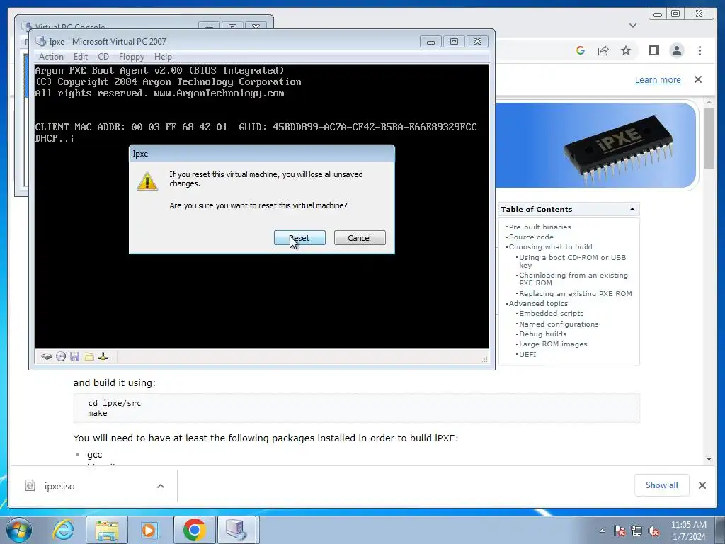Confirm with the Reset button
The width and height of the screenshot is (725, 544).
tap(299, 238)
